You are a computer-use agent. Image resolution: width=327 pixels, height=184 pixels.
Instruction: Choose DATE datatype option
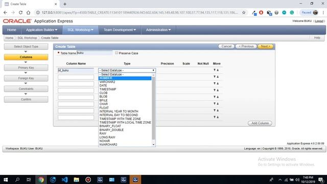coord(125,85)
